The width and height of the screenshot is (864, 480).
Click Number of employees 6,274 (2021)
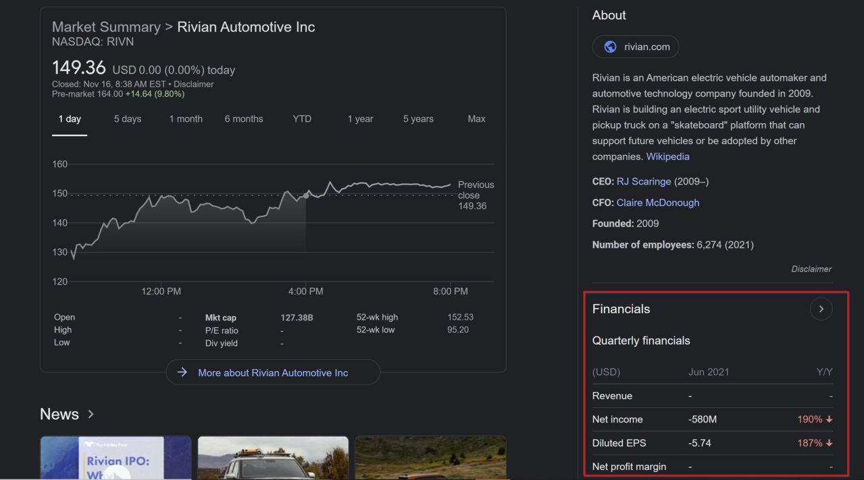(673, 245)
